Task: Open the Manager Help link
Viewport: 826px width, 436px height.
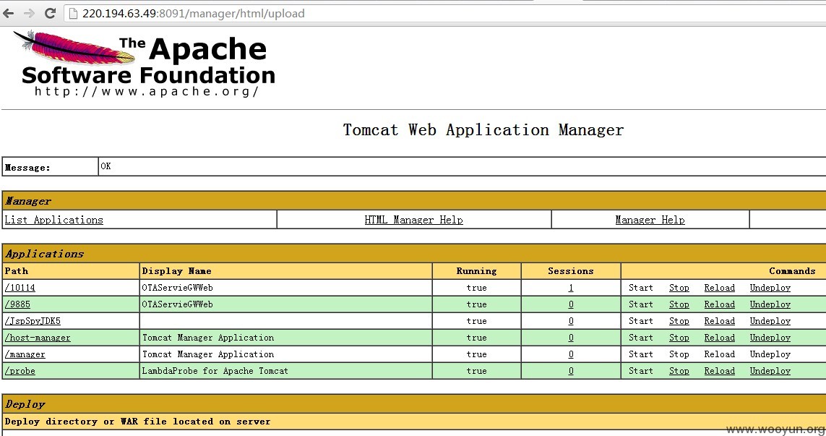Action: click(650, 220)
